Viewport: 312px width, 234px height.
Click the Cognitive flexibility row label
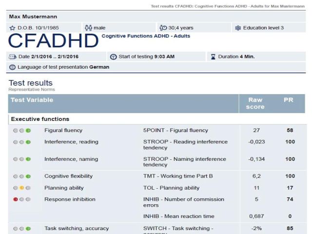point(68,176)
